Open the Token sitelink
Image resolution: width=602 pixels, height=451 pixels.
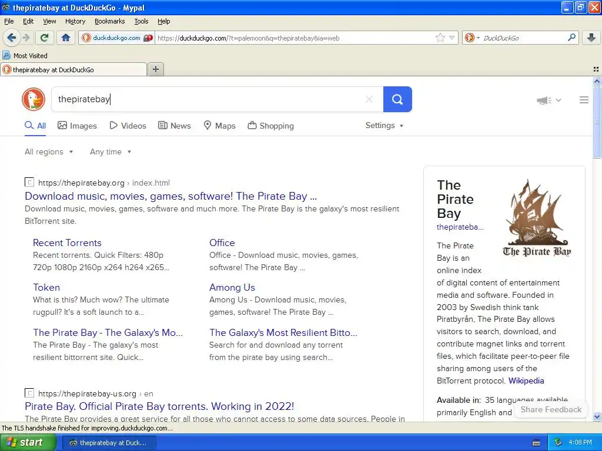[46, 287]
